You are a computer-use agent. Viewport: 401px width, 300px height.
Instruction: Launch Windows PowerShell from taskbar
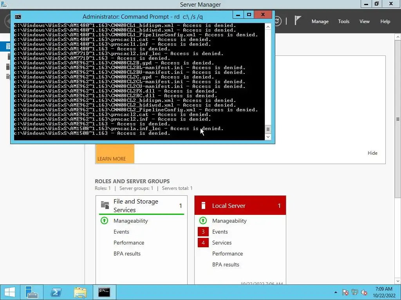(56, 292)
